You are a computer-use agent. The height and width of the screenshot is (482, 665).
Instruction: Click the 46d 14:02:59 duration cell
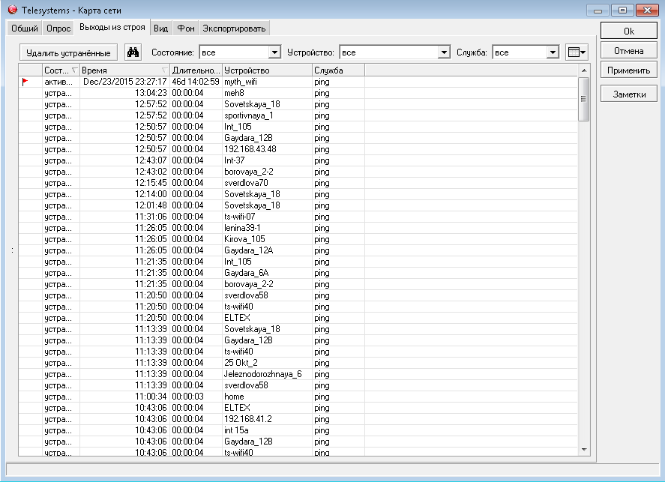[196, 82]
